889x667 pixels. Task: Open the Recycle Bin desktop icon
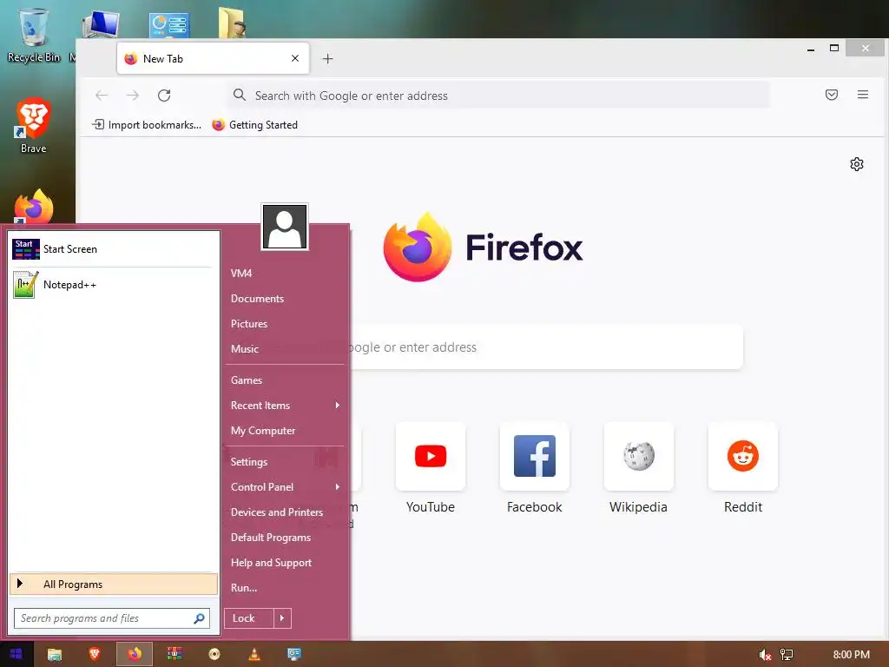tap(34, 34)
